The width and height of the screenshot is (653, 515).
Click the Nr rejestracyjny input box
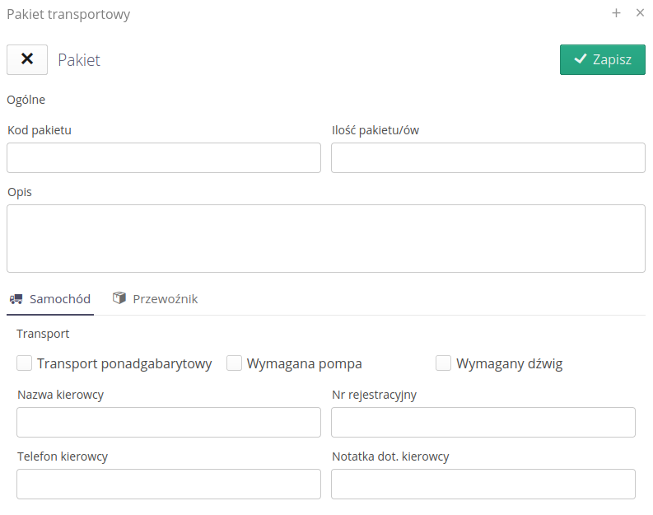(x=483, y=422)
